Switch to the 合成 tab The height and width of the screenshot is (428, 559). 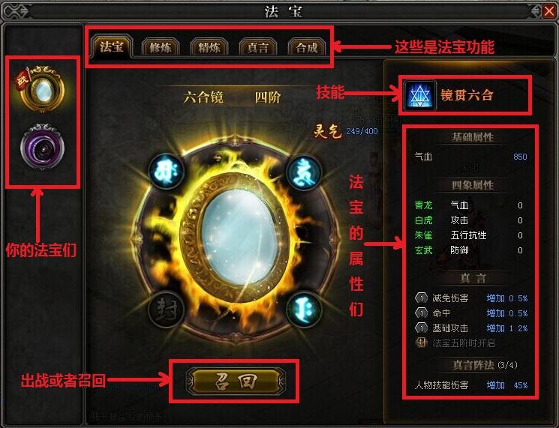pos(307,47)
